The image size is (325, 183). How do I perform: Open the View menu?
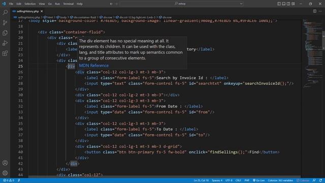(42, 4)
